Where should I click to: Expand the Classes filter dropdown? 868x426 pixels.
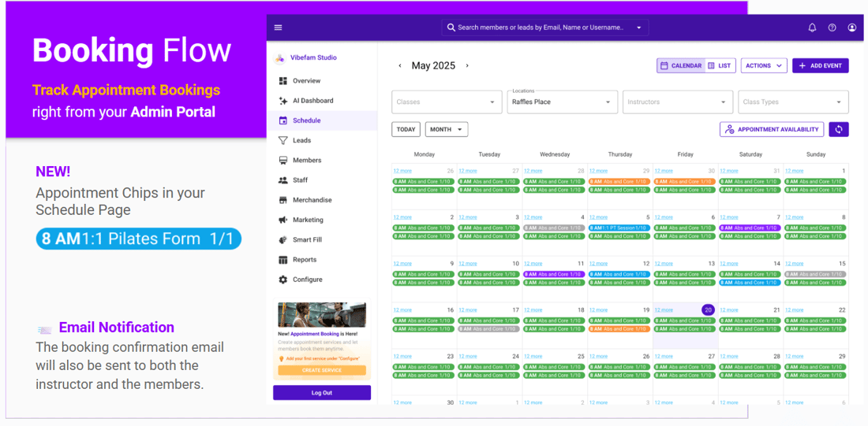pyautogui.click(x=447, y=102)
